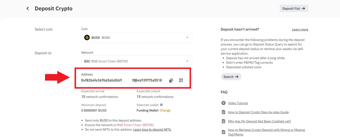
Task: Select the address ending f8846939f75a5518
Action: click(x=147, y=80)
